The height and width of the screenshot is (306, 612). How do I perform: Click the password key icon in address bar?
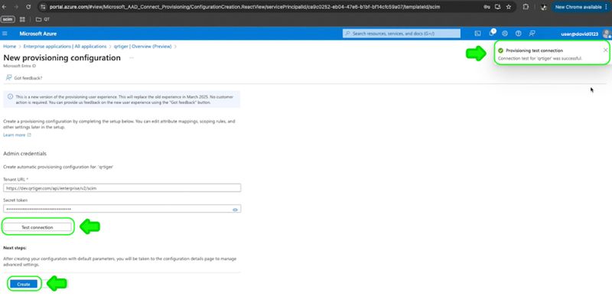(487, 7)
